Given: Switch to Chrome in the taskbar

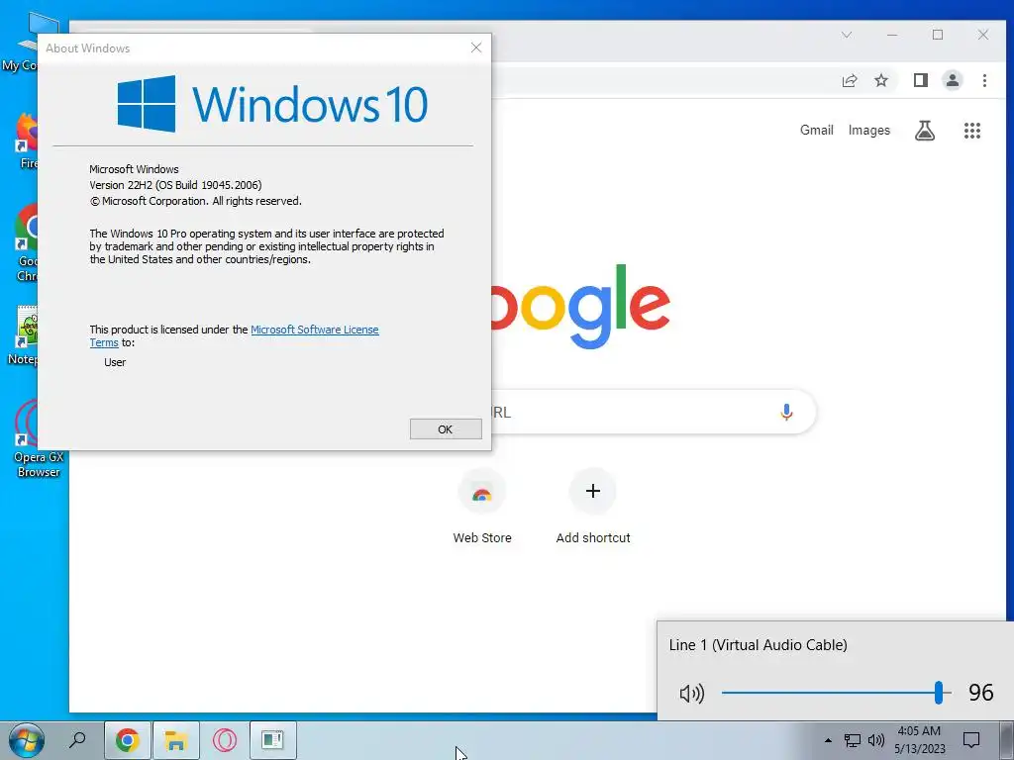Looking at the screenshot, I should pos(128,740).
